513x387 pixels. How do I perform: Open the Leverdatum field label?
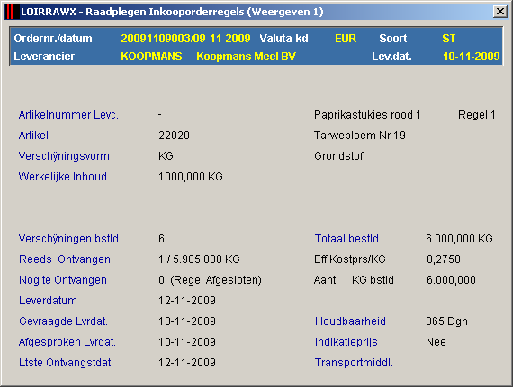click(x=48, y=301)
